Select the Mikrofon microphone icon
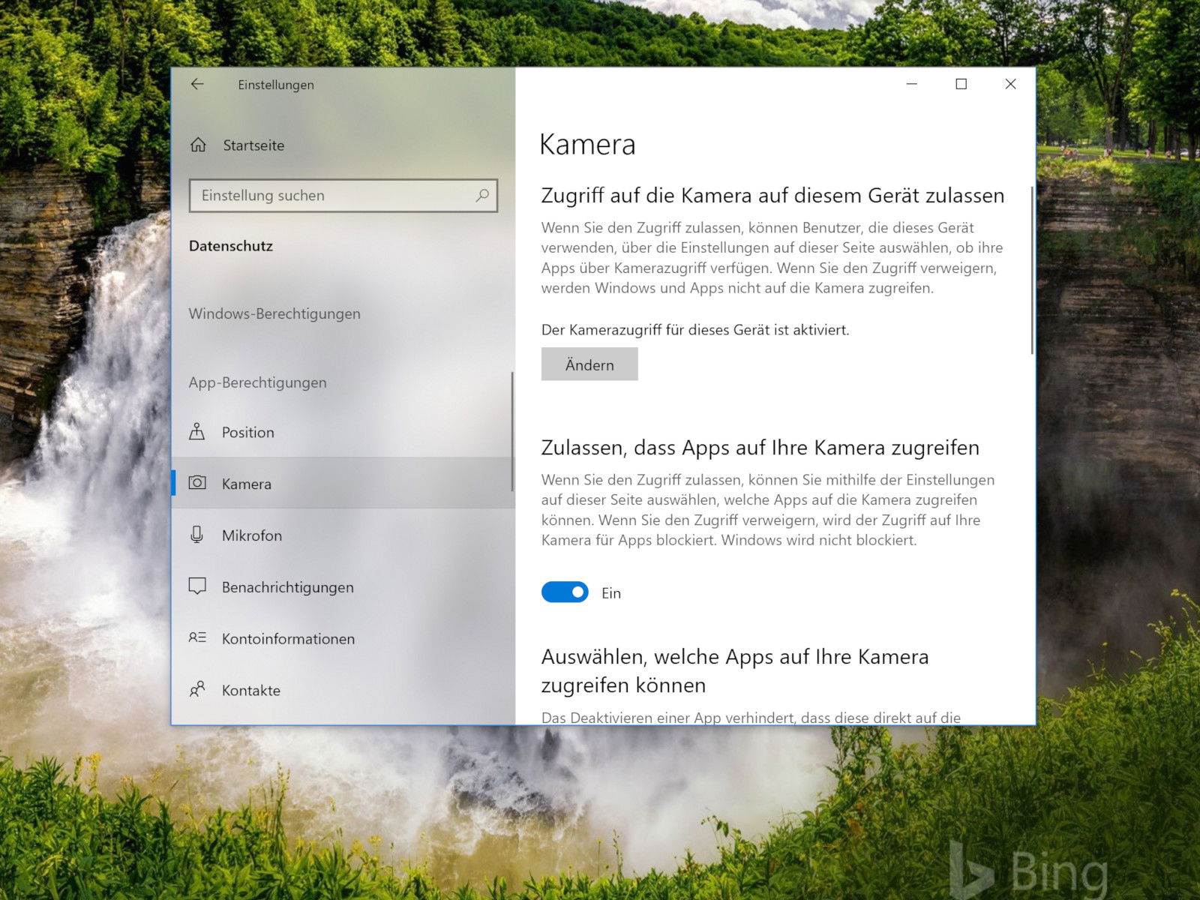Viewport: 1200px width, 900px height. (196, 534)
